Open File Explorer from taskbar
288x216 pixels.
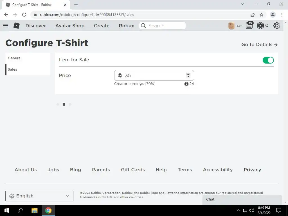34,210
